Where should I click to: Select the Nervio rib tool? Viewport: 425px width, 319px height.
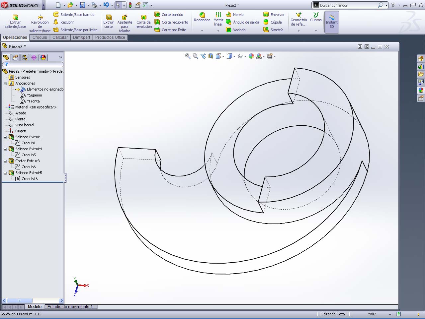click(235, 15)
